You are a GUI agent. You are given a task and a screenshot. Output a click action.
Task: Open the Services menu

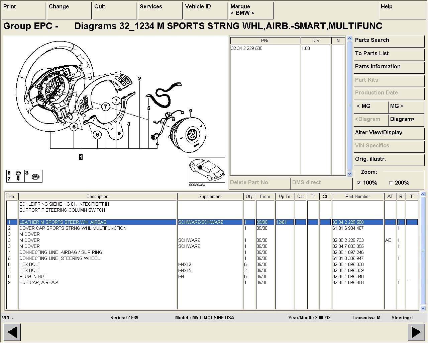[160, 10]
